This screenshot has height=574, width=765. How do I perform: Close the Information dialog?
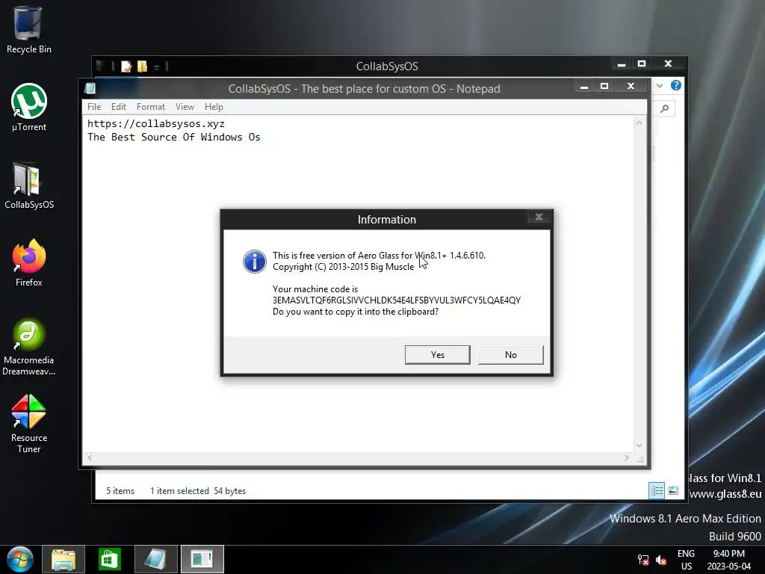point(539,217)
